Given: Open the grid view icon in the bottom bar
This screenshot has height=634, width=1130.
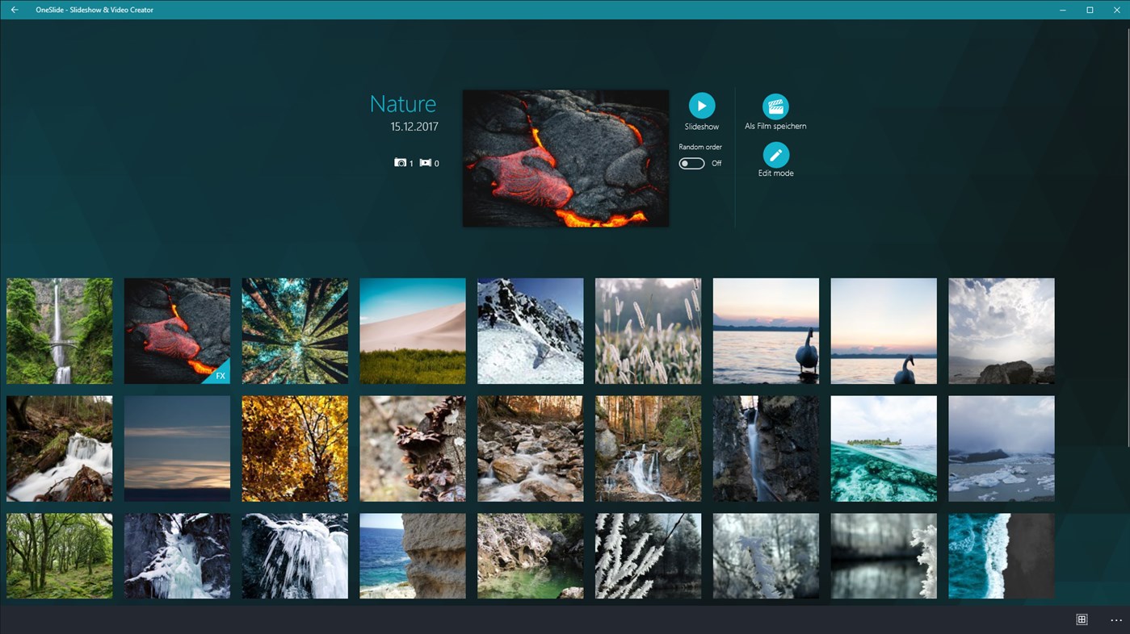Looking at the screenshot, I should point(1081,619).
